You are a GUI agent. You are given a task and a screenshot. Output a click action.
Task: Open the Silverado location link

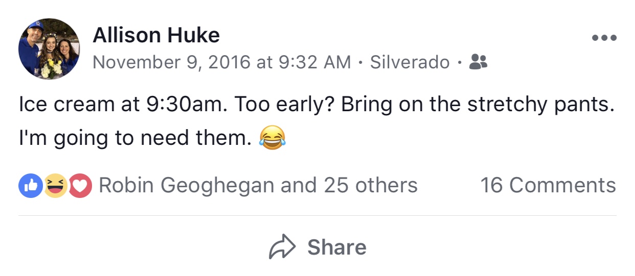[410, 62]
